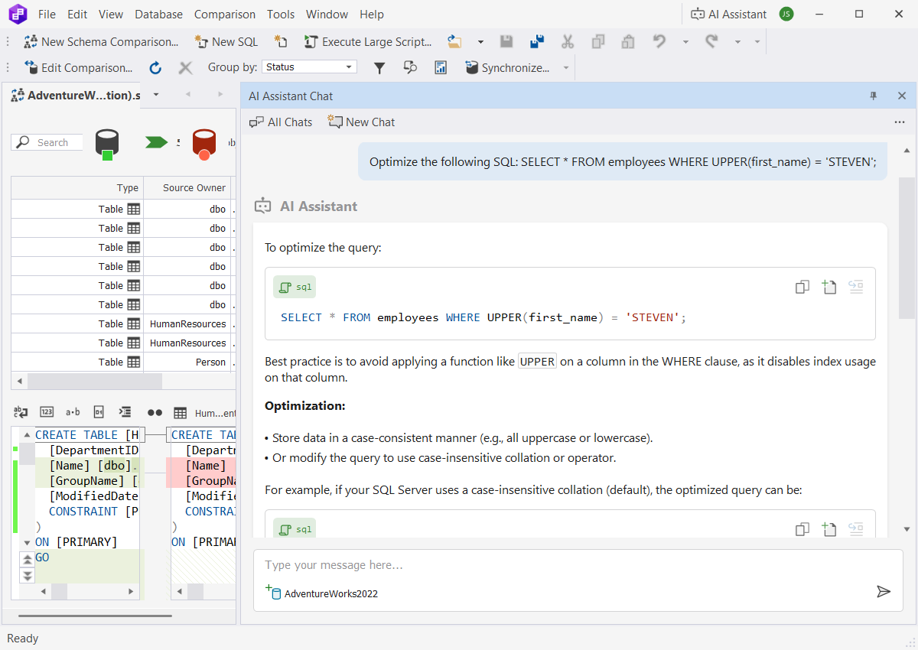Click the Filter funnel icon
Screen dimensions: 918x650
pos(379,67)
